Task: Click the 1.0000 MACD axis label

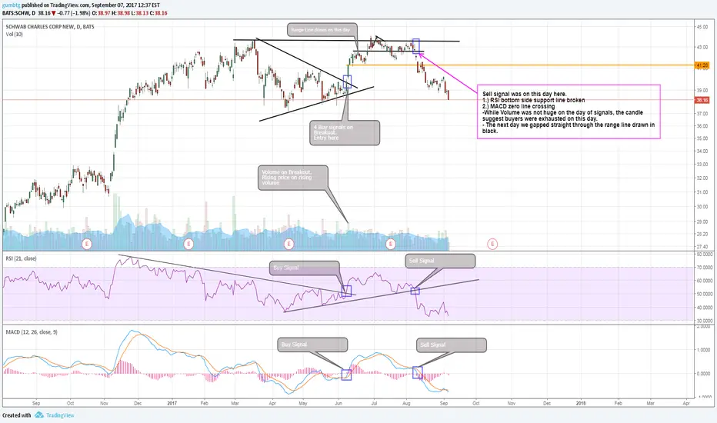Action: tap(703, 350)
